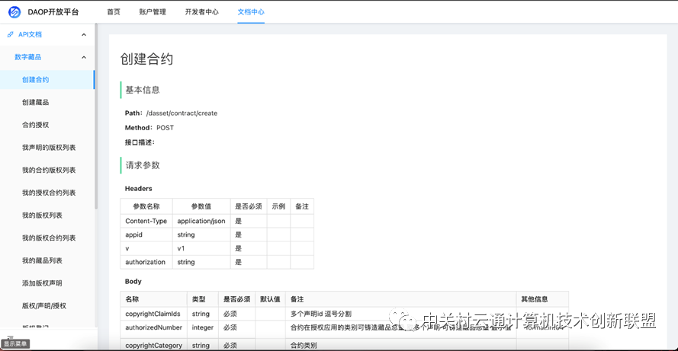The height and width of the screenshot is (351, 678).
Task: Switch to 开发者中心 tab
Action: [x=202, y=12]
